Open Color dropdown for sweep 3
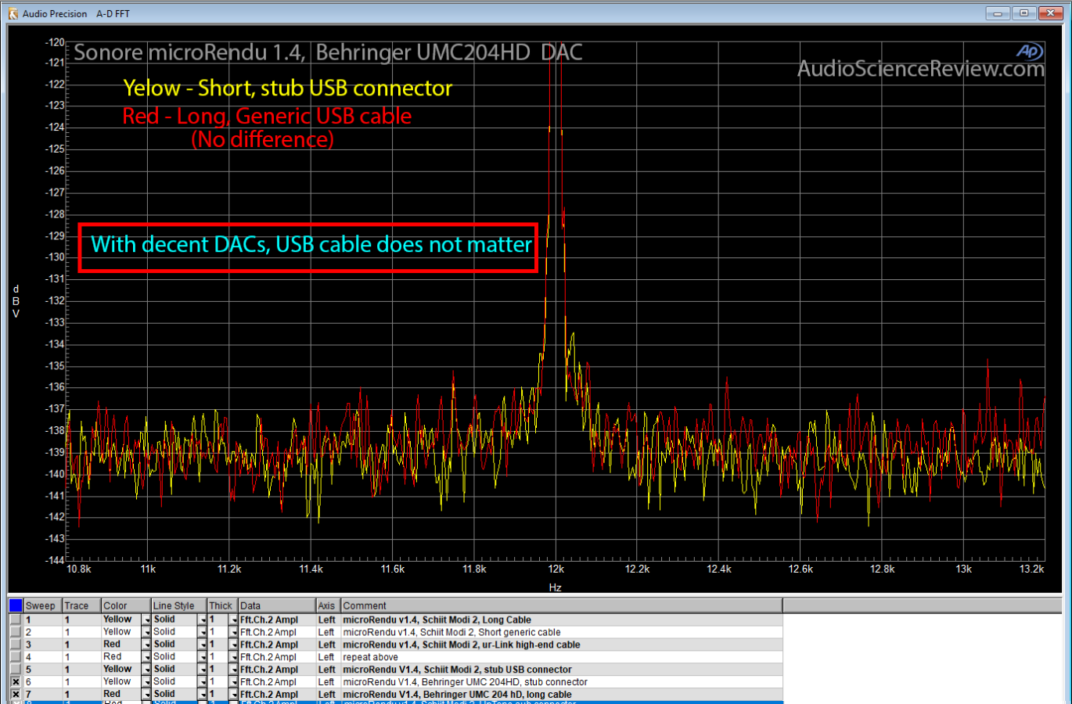Viewport: 1072px width, 704px height. 146,645
